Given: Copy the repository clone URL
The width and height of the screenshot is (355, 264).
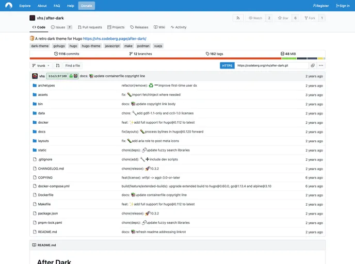Looking at the screenshot, I should [313, 65].
